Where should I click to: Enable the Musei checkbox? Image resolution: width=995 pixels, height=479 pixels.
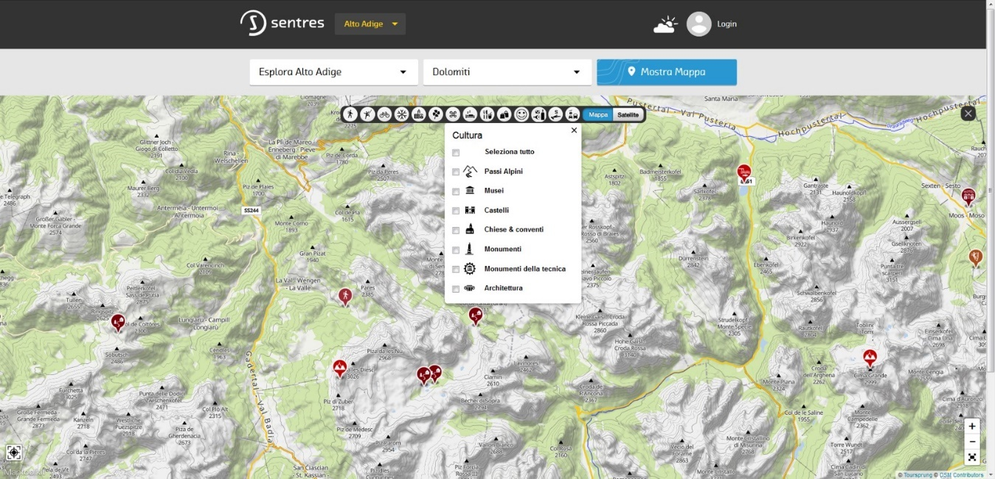(456, 192)
